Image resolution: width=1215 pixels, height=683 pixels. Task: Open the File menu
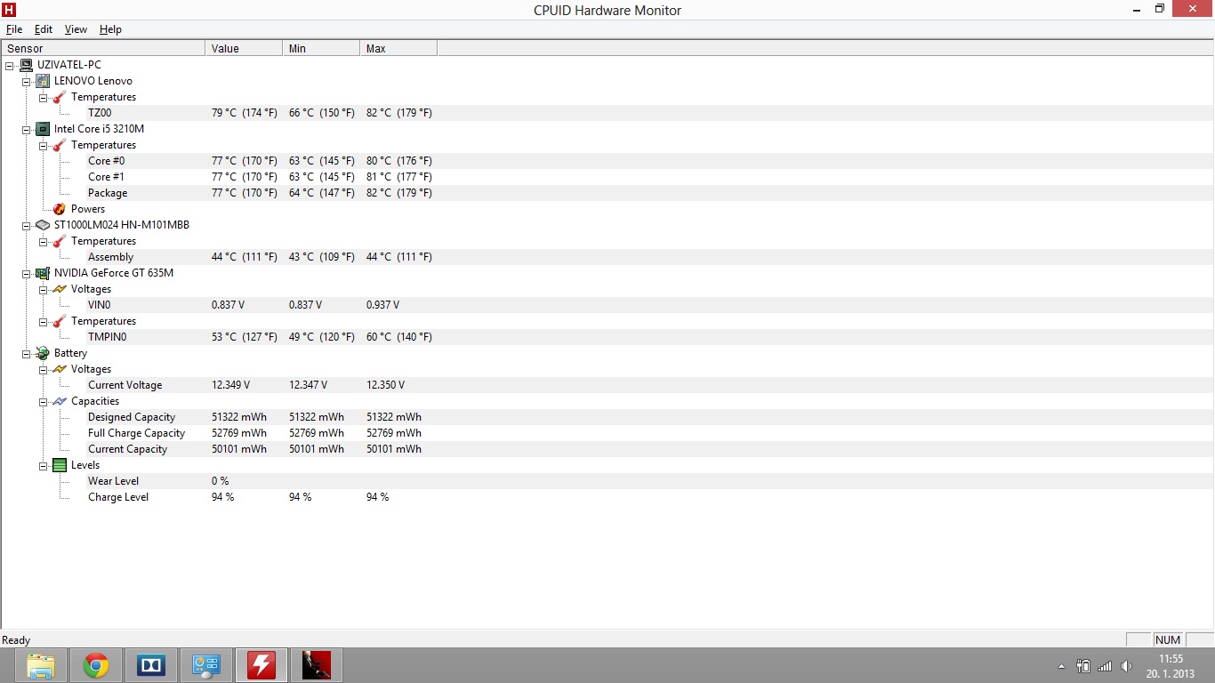tap(14, 29)
